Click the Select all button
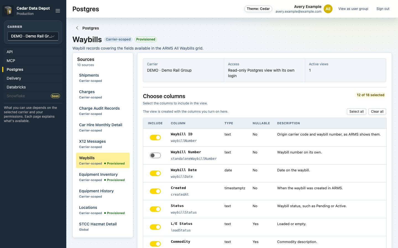Viewport: 398px width, 248px height. pos(357,112)
